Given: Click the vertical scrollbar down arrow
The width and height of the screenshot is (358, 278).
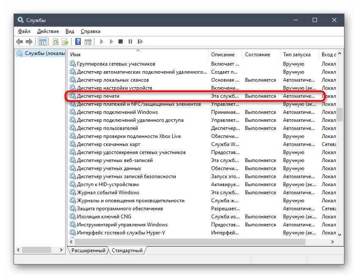Looking at the screenshot, I should (x=339, y=235).
